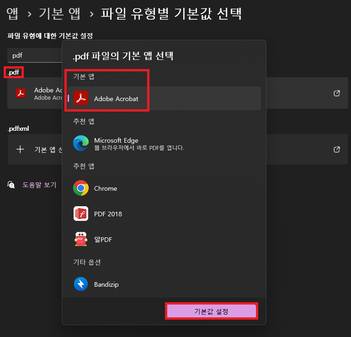351x337 pixels.
Task: Click the Adobe Acrobat icon in background .pdf row
Action: click(21, 93)
